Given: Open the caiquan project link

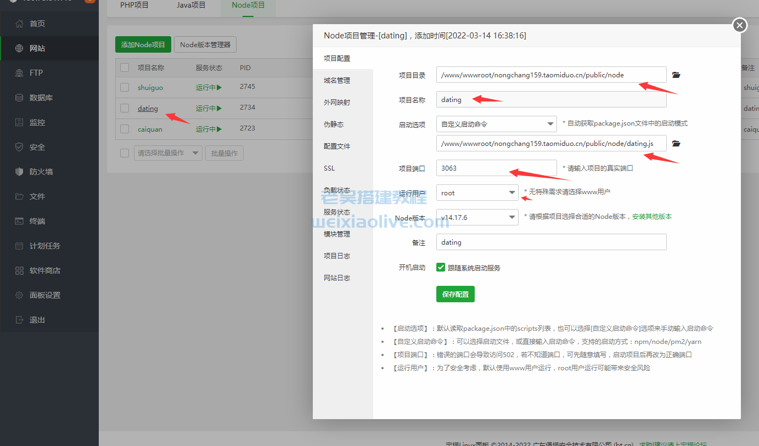Looking at the screenshot, I should tap(150, 129).
